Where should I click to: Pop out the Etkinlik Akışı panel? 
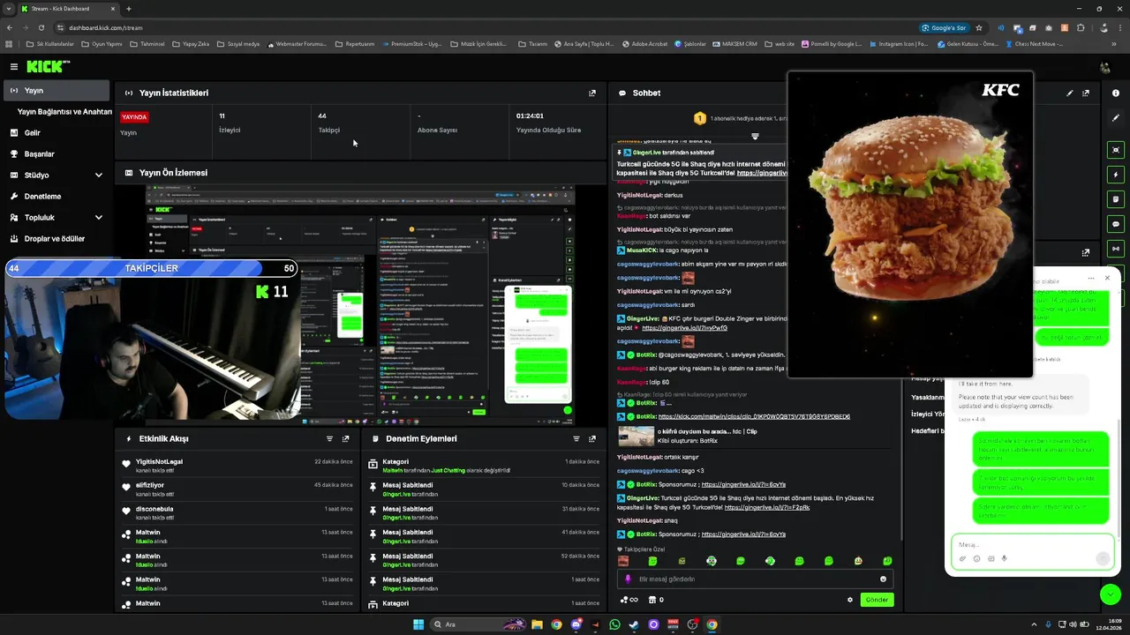coord(345,438)
